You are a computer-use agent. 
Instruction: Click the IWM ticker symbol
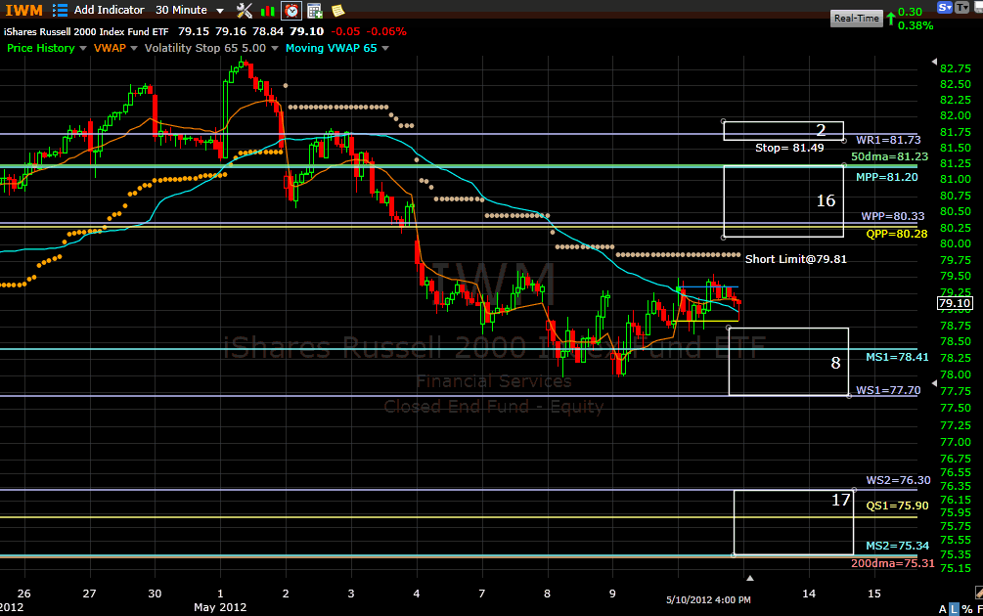tap(23, 10)
